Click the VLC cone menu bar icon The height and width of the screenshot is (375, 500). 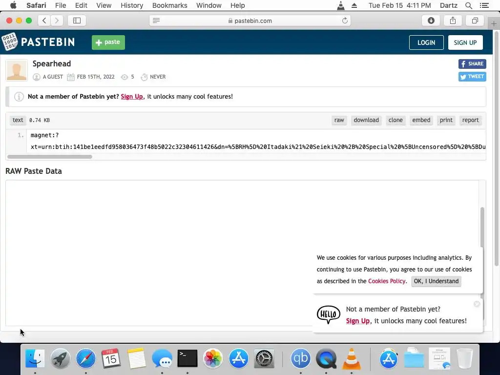340,5
